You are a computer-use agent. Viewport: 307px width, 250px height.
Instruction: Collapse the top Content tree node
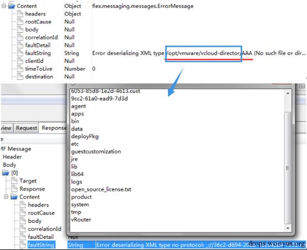click(3, 6)
